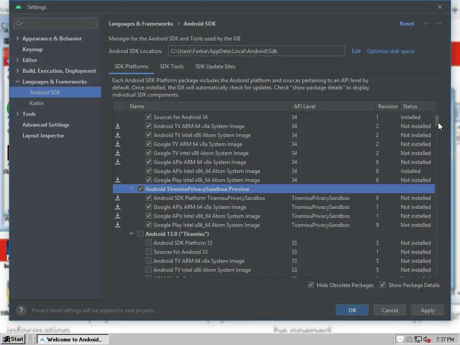Toggle Hide Obsolete Packages checkbox
The image size is (460, 345).
pyautogui.click(x=311, y=285)
